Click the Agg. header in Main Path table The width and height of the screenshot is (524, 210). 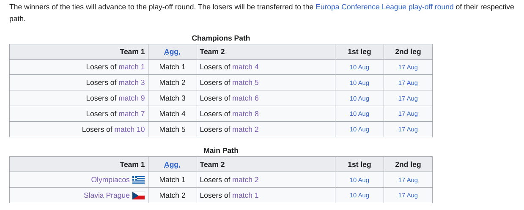pos(172,164)
